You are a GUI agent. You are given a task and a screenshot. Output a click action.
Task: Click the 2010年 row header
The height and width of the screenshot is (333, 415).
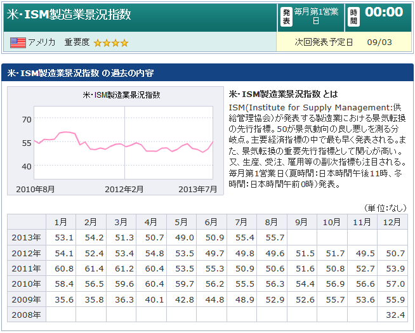(27, 284)
